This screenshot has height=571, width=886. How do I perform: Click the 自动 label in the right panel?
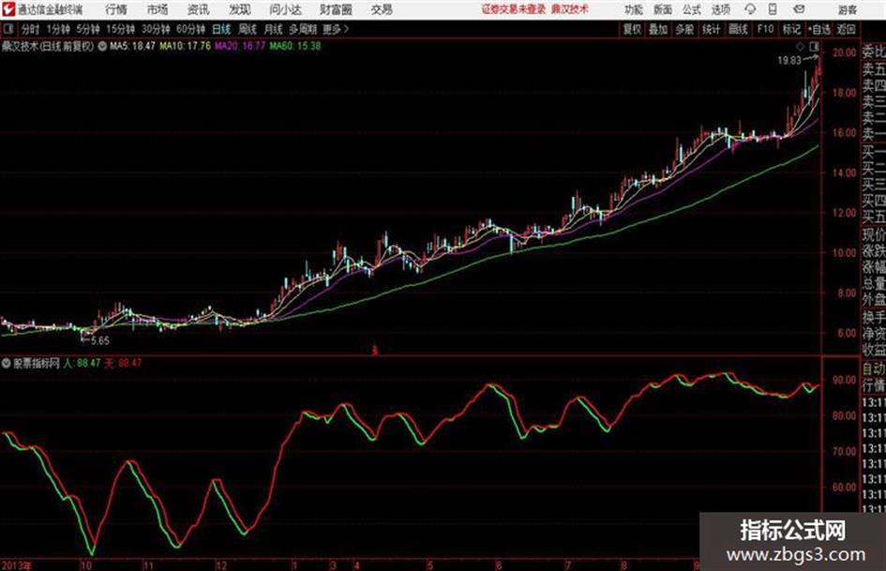point(874,368)
